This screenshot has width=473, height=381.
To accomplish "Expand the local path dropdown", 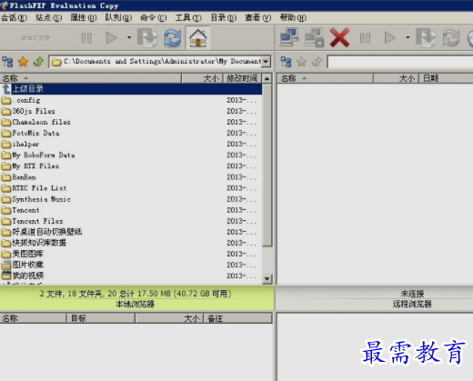I will point(266,62).
